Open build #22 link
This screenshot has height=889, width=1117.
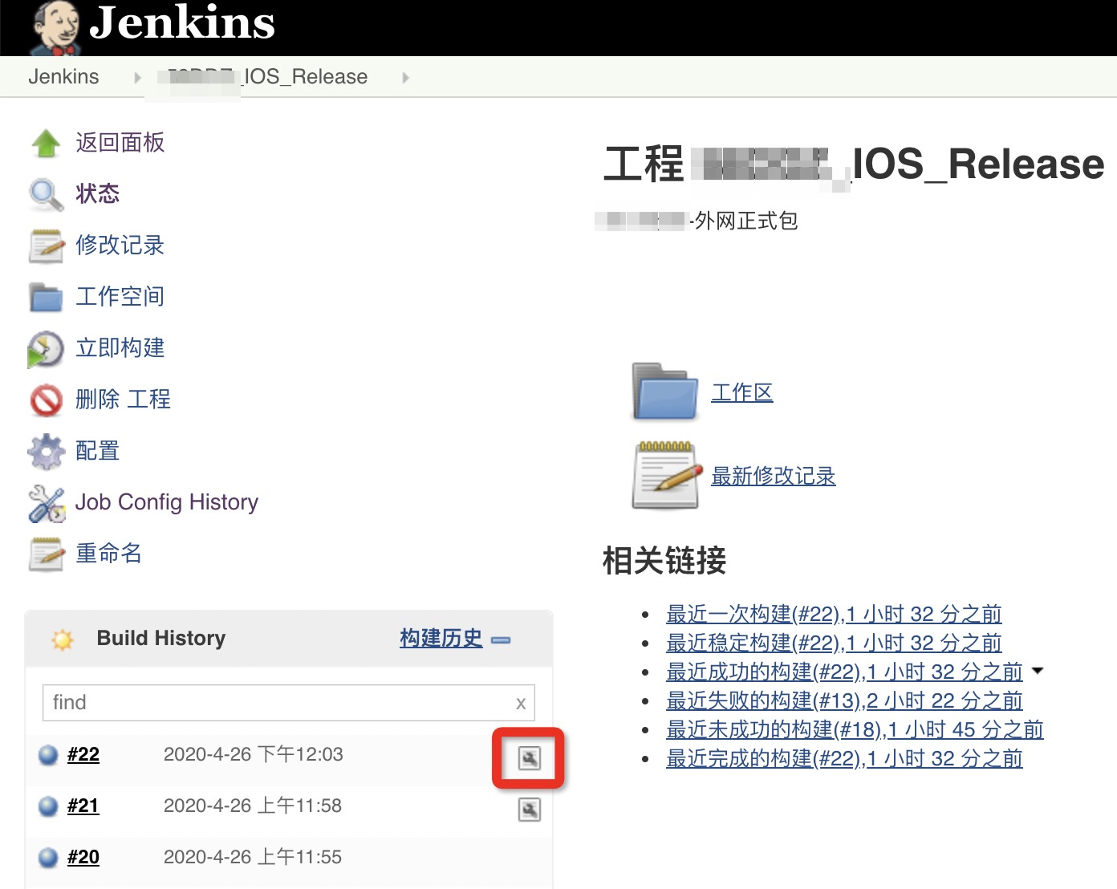[83, 754]
